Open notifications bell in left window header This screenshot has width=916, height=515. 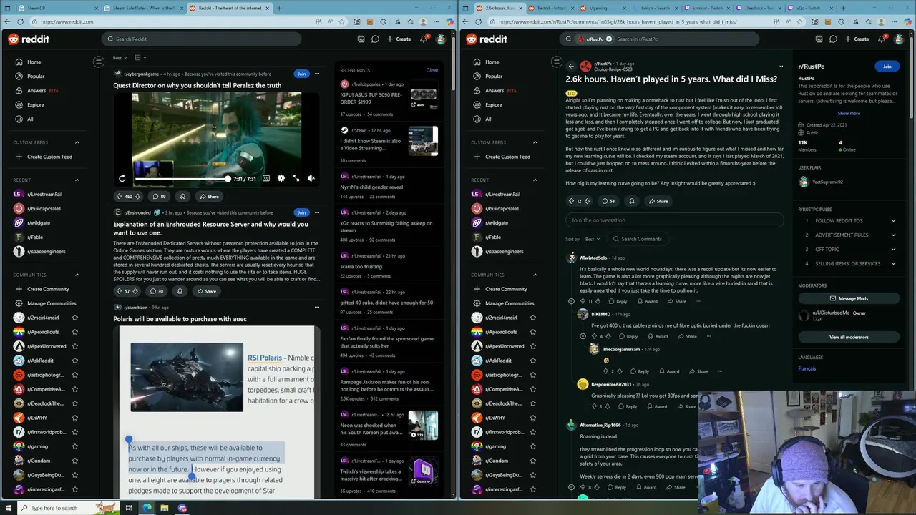[x=424, y=39]
